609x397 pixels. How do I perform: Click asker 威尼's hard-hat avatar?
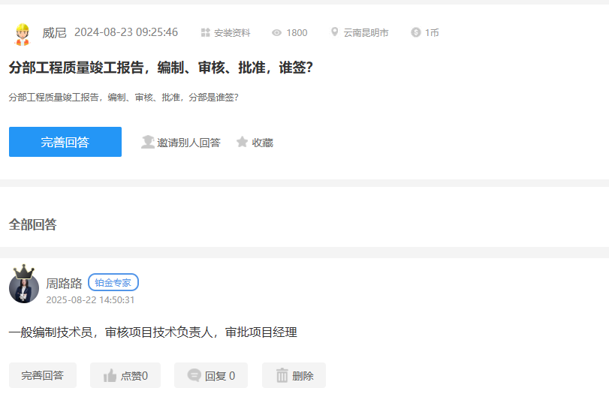[23, 35]
